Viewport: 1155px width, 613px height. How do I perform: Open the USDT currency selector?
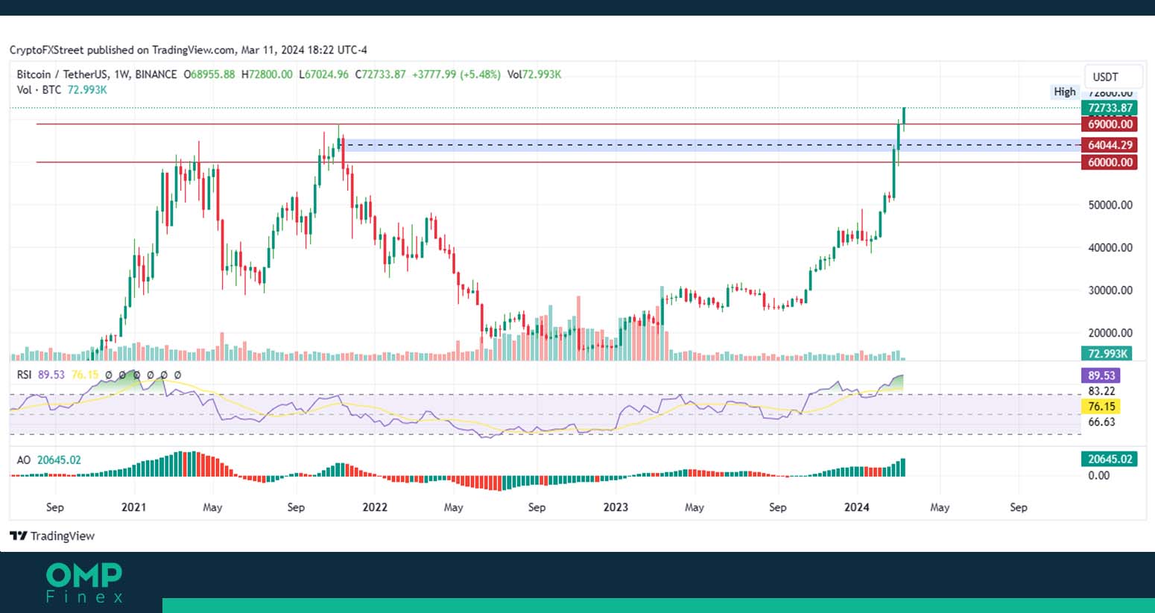pyautogui.click(x=1113, y=77)
